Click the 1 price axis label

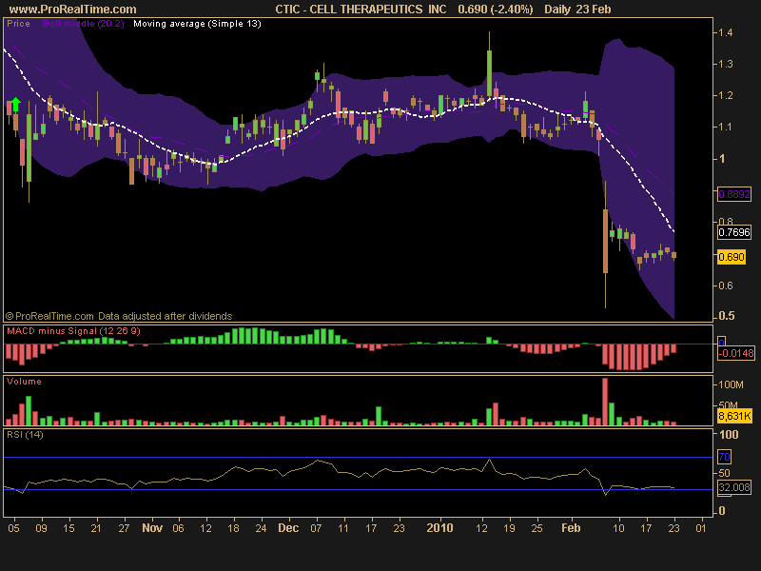pyautogui.click(x=722, y=159)
